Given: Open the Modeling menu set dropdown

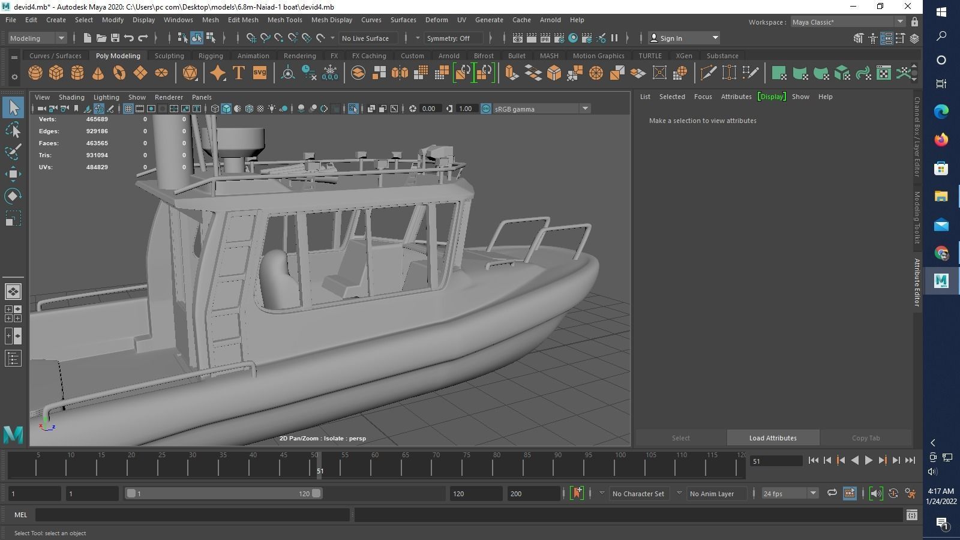Looking at the screenshot, I should point(37,38).
